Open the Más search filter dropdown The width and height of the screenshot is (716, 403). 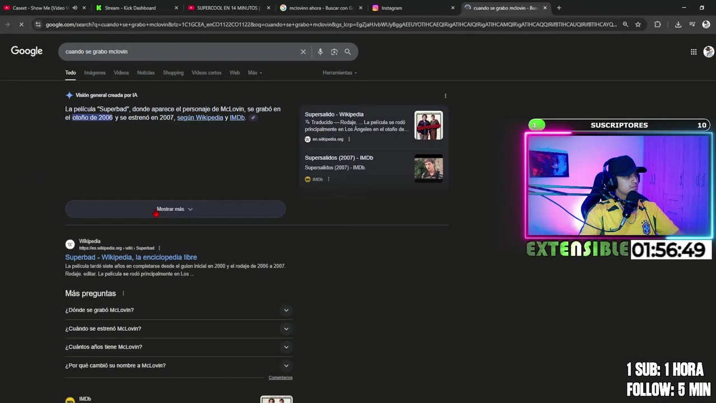click(255, 73)
